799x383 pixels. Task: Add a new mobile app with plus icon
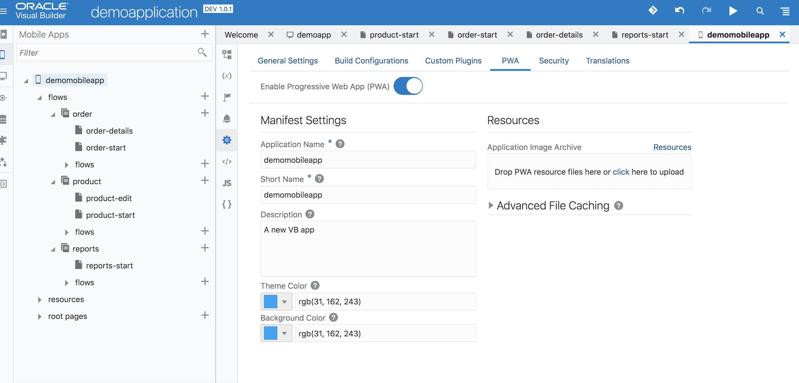205,34
